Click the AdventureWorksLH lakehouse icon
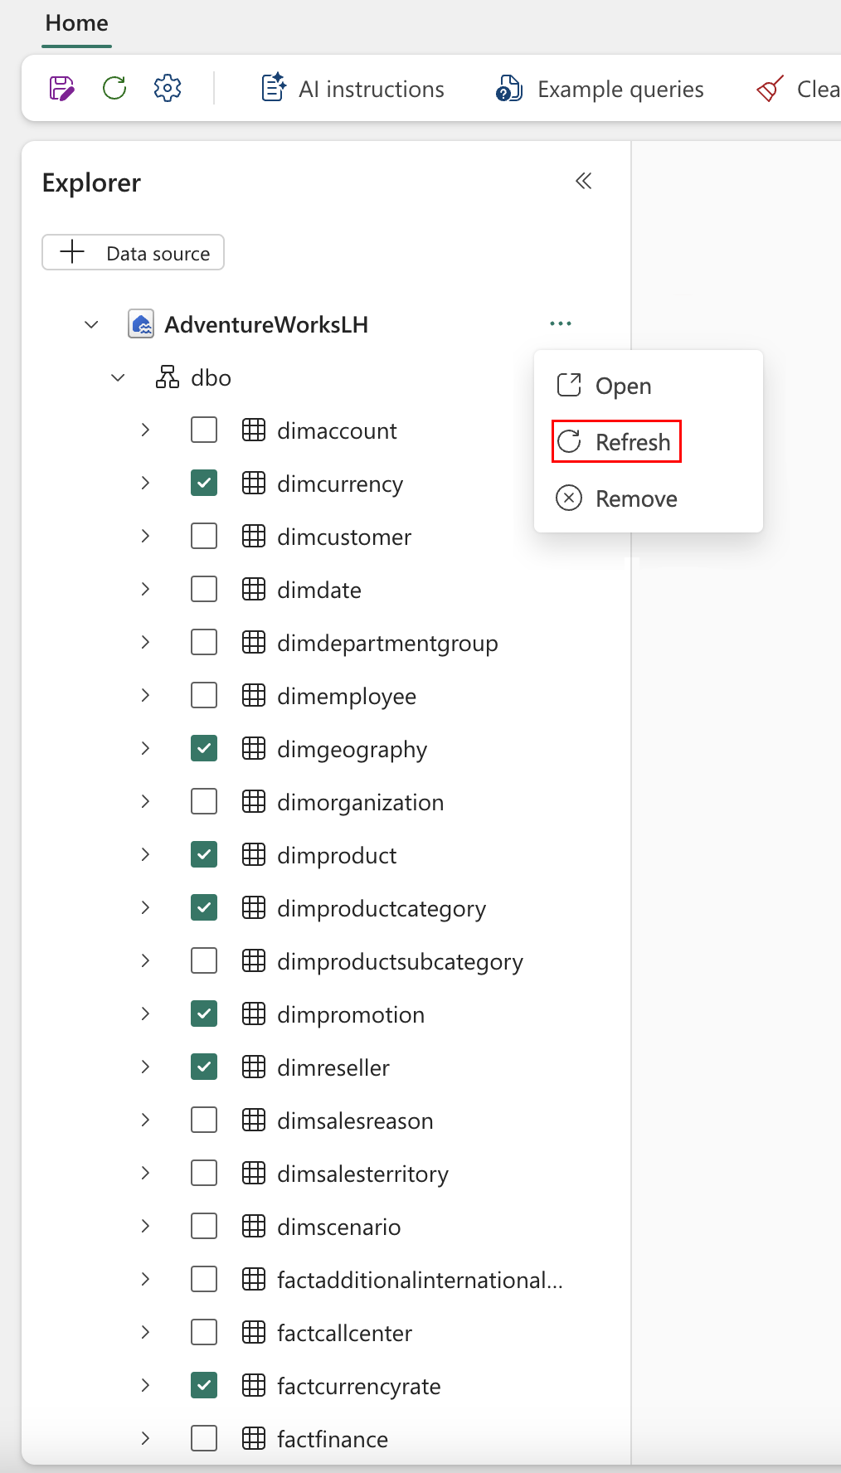Viewport: 841px width, 1473px height. (141, 324)
